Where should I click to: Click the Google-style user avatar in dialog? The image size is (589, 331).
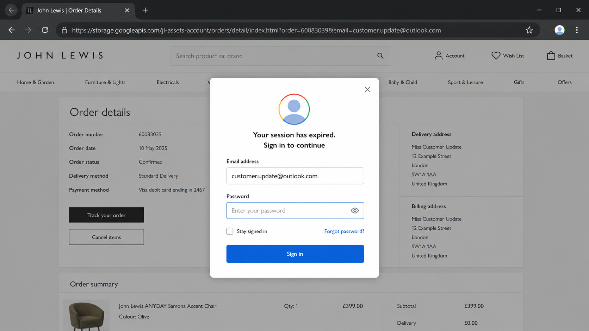tap(294, 109)
